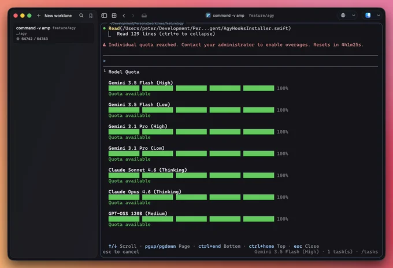Click the Gemini 3.5 Flash (Low) quota bar
This screenshot has height=268, width=393.
point(191,110)
